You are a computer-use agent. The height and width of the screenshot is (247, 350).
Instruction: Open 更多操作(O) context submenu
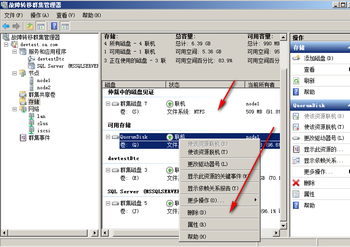[x=220, y=200]
